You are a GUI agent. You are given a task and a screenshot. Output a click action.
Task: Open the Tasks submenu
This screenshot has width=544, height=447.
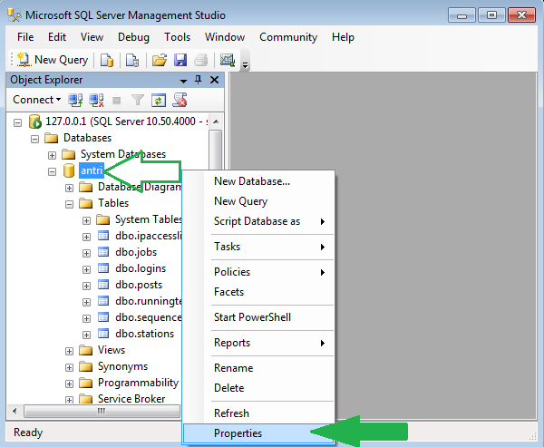[x=258, y=247]
